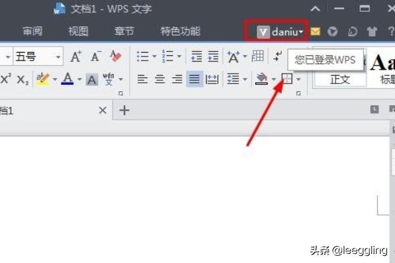Image resolution: width=395 pixels, height=263 pixels.
Task: Expand borders dropdown arrow
Action: click(x=298, y=80)
